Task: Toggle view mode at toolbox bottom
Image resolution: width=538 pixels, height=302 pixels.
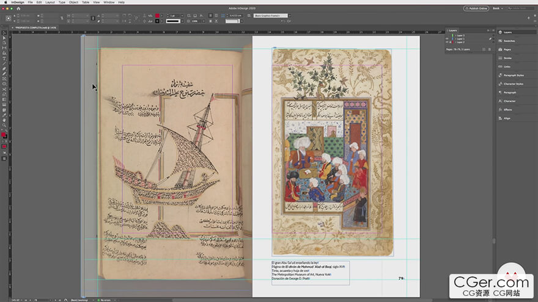Action: (x=4, y=159)
